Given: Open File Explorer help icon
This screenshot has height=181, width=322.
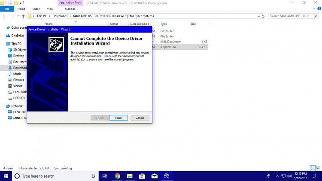Looking at the screenshot, I should click(319, 9).
